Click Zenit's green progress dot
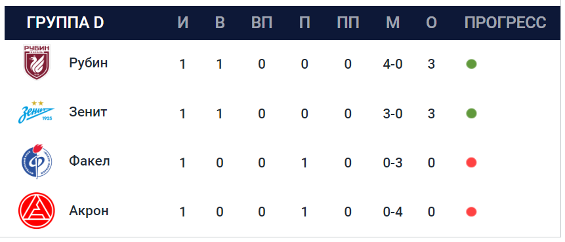Screen dimensions: 565x242 (x=471, y=113)
